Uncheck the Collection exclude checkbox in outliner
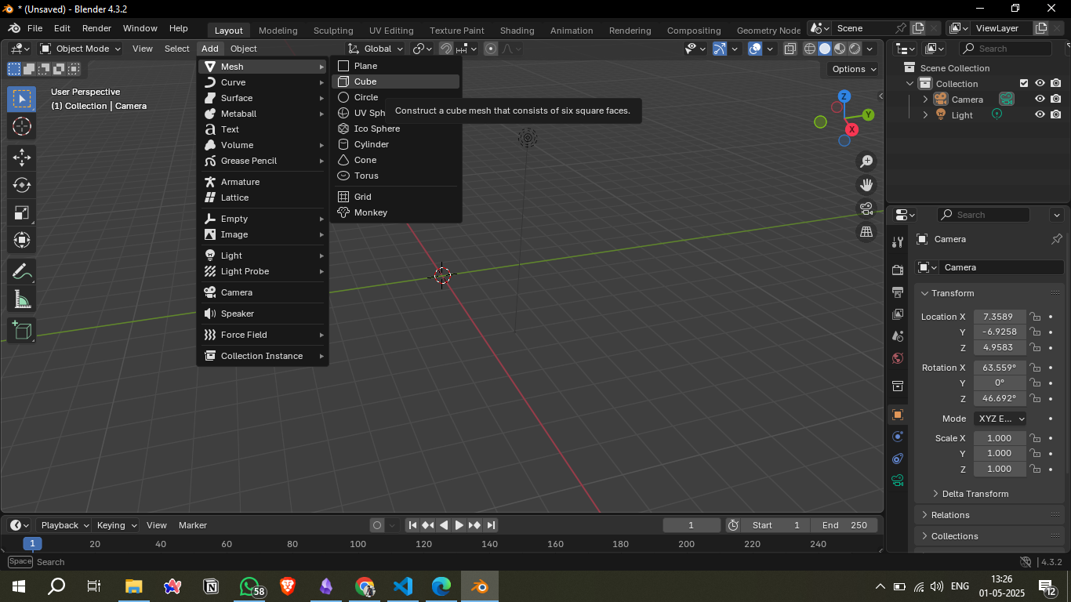The height and width of the screenshot is (602, 1071). coord(1023,83)
